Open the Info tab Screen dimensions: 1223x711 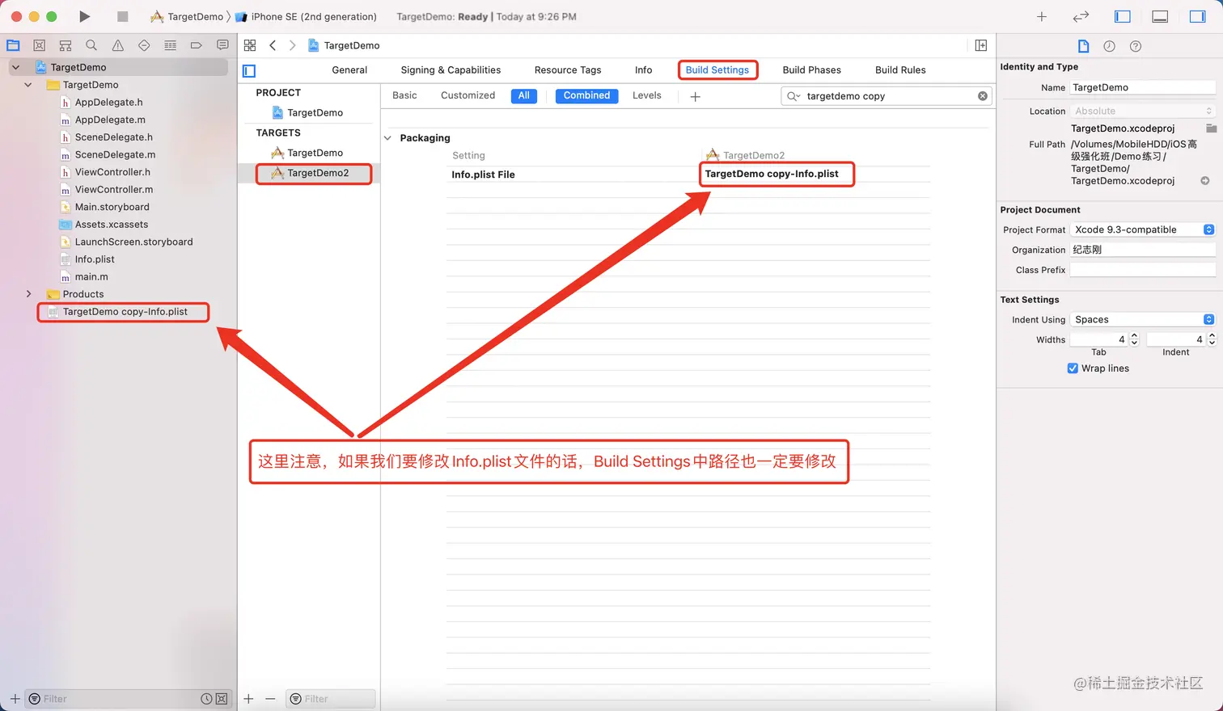click(643, 70)
